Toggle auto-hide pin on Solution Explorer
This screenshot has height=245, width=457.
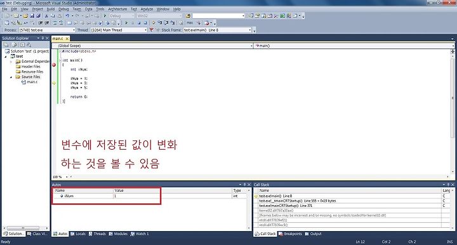[x=43, y=38]
